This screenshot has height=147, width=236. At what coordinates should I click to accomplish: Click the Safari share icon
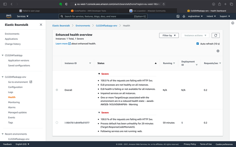219,4
